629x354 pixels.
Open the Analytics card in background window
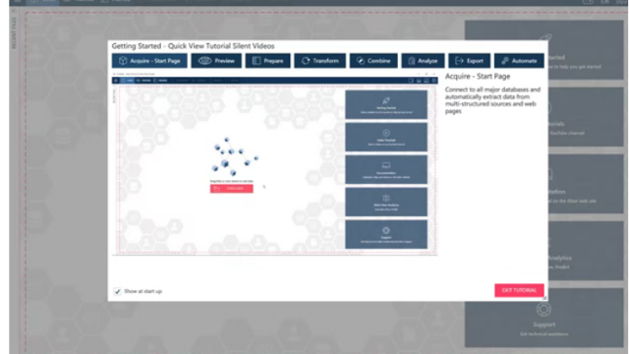point(586,250)
